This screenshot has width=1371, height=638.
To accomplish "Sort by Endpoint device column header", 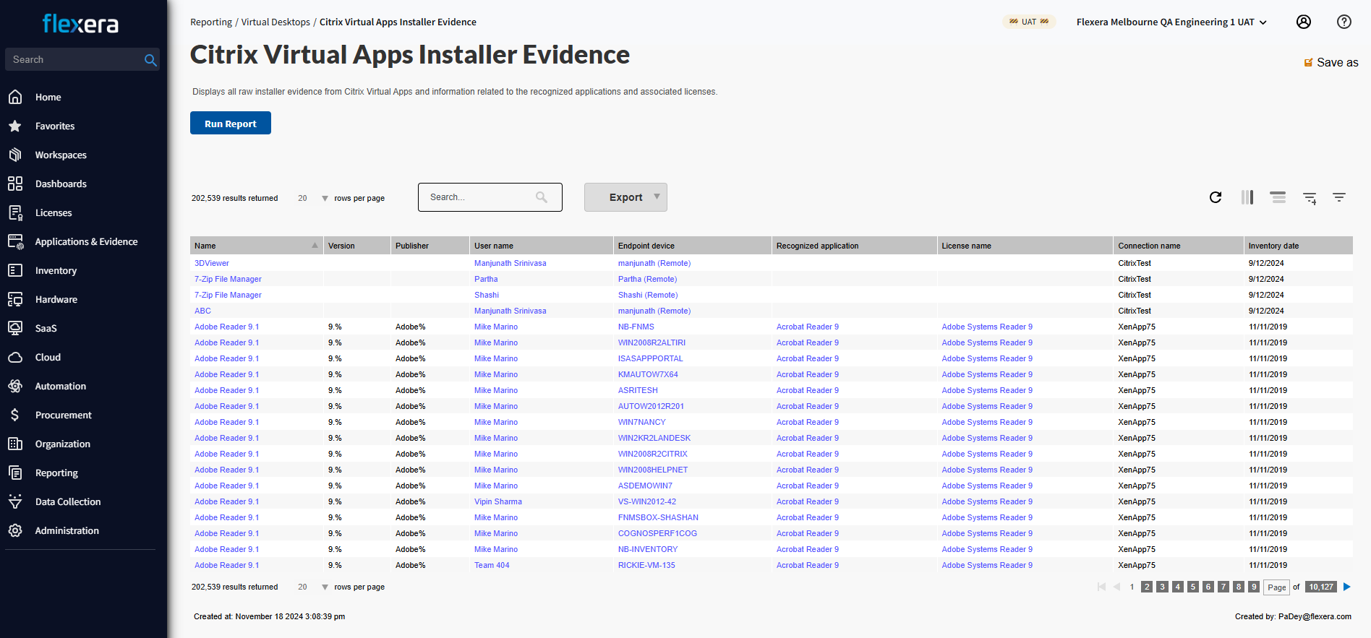I will [x=693, y=246].
